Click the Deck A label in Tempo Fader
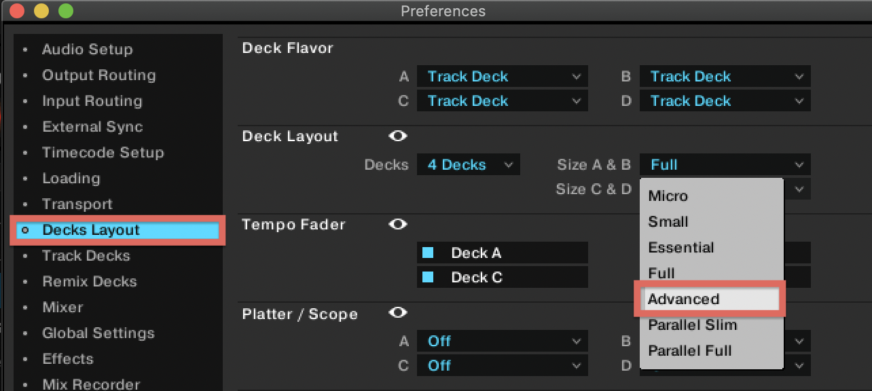 (x=476, y=253)
